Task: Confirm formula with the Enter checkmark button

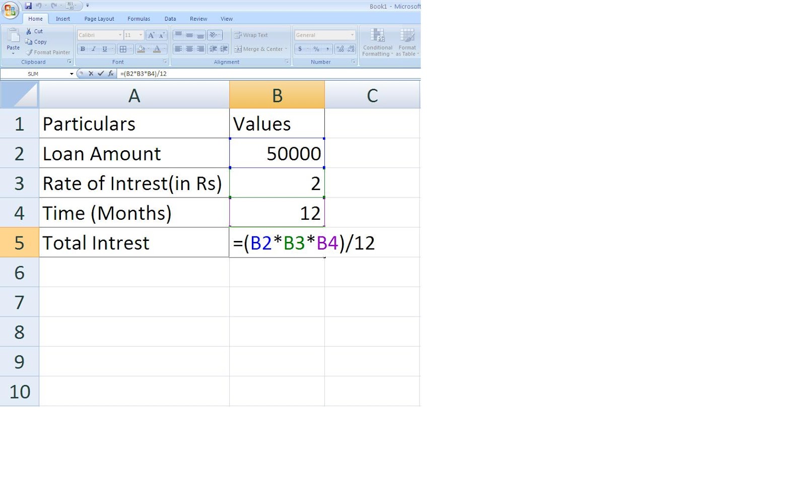Action: [x=101, y=73]
